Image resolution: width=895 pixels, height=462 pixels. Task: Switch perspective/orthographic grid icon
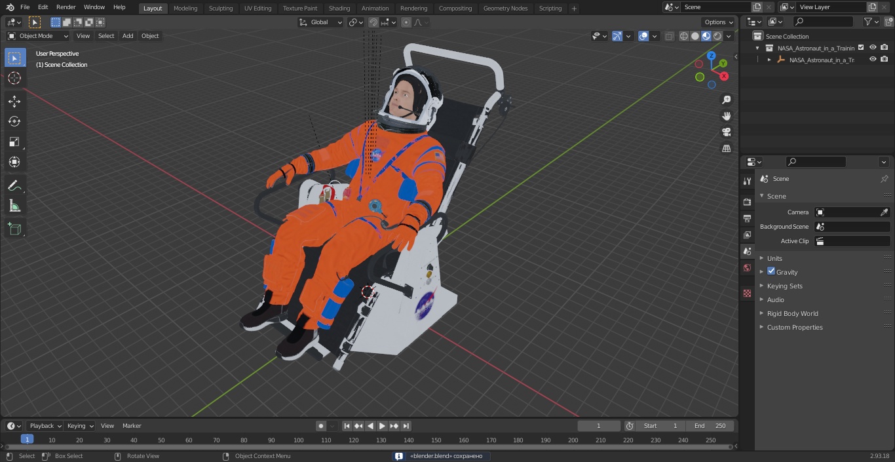click(x=726, y=149)
